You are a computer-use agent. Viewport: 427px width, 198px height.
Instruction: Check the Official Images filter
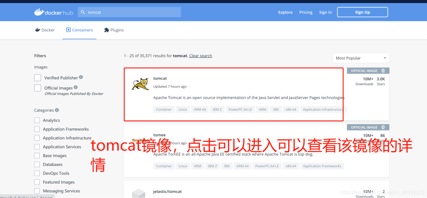click(x=38, y=88)
